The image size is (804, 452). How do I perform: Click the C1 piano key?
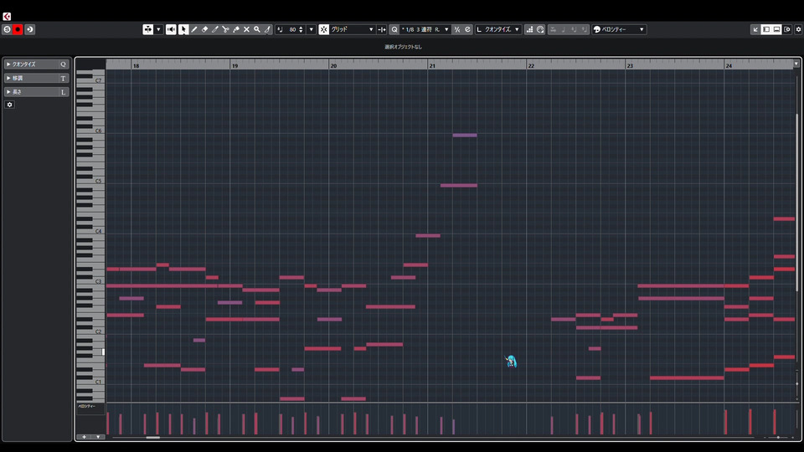click(90, 383)
